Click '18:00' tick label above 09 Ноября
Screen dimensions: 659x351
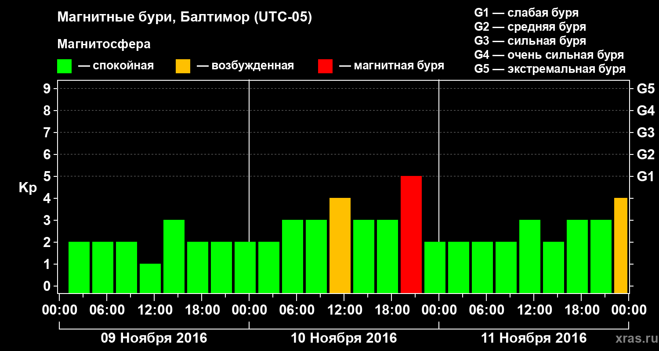tap(202, 310)
